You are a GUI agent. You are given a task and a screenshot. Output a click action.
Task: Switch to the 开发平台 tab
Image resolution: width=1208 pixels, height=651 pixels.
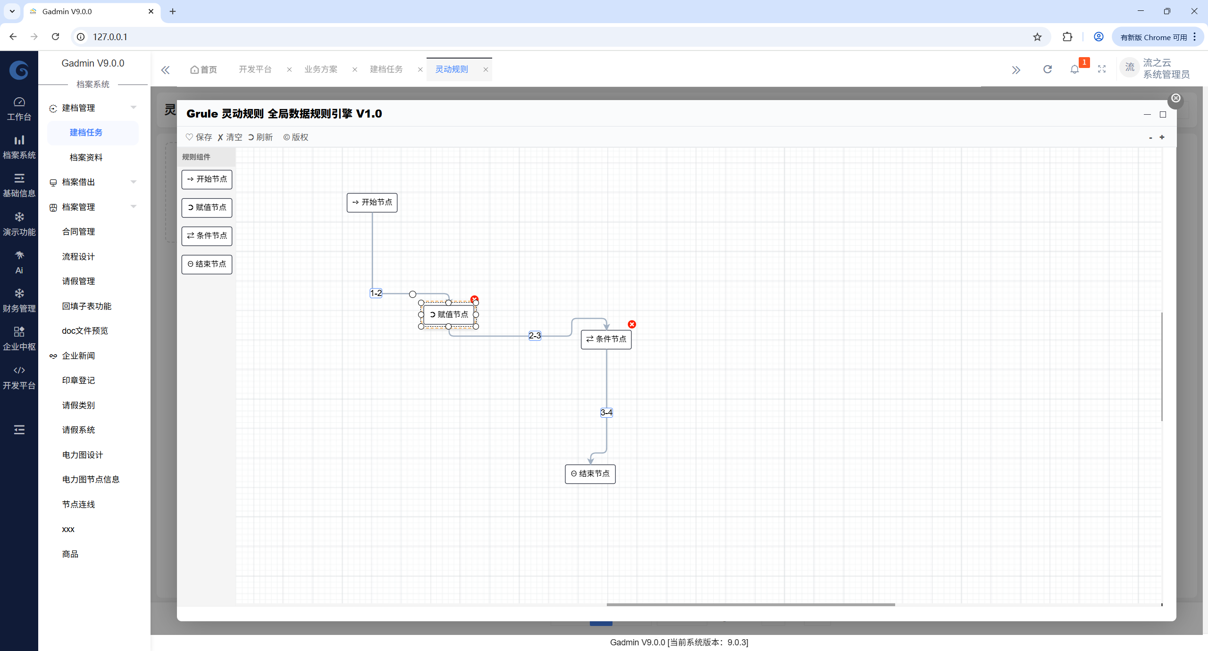point(255,69)
